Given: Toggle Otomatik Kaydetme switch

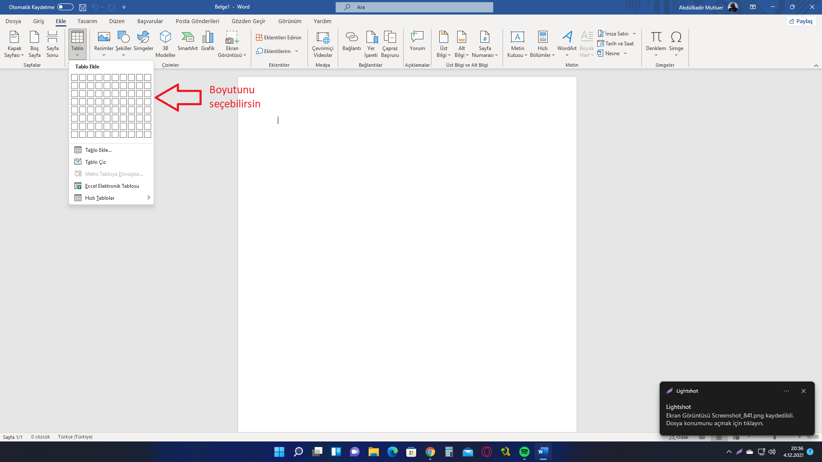Looking at the screenshot, I should (65, 7).
